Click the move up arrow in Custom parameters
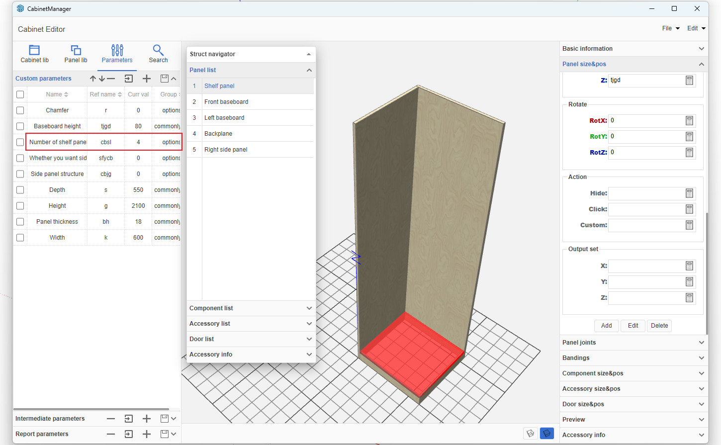 (x=93, y=79)
